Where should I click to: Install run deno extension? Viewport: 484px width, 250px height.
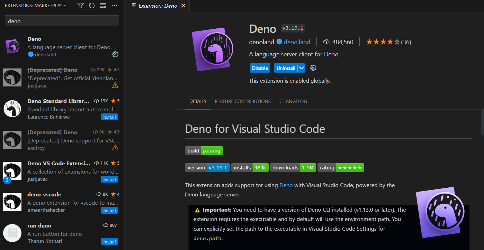click(x=109, y=242)
